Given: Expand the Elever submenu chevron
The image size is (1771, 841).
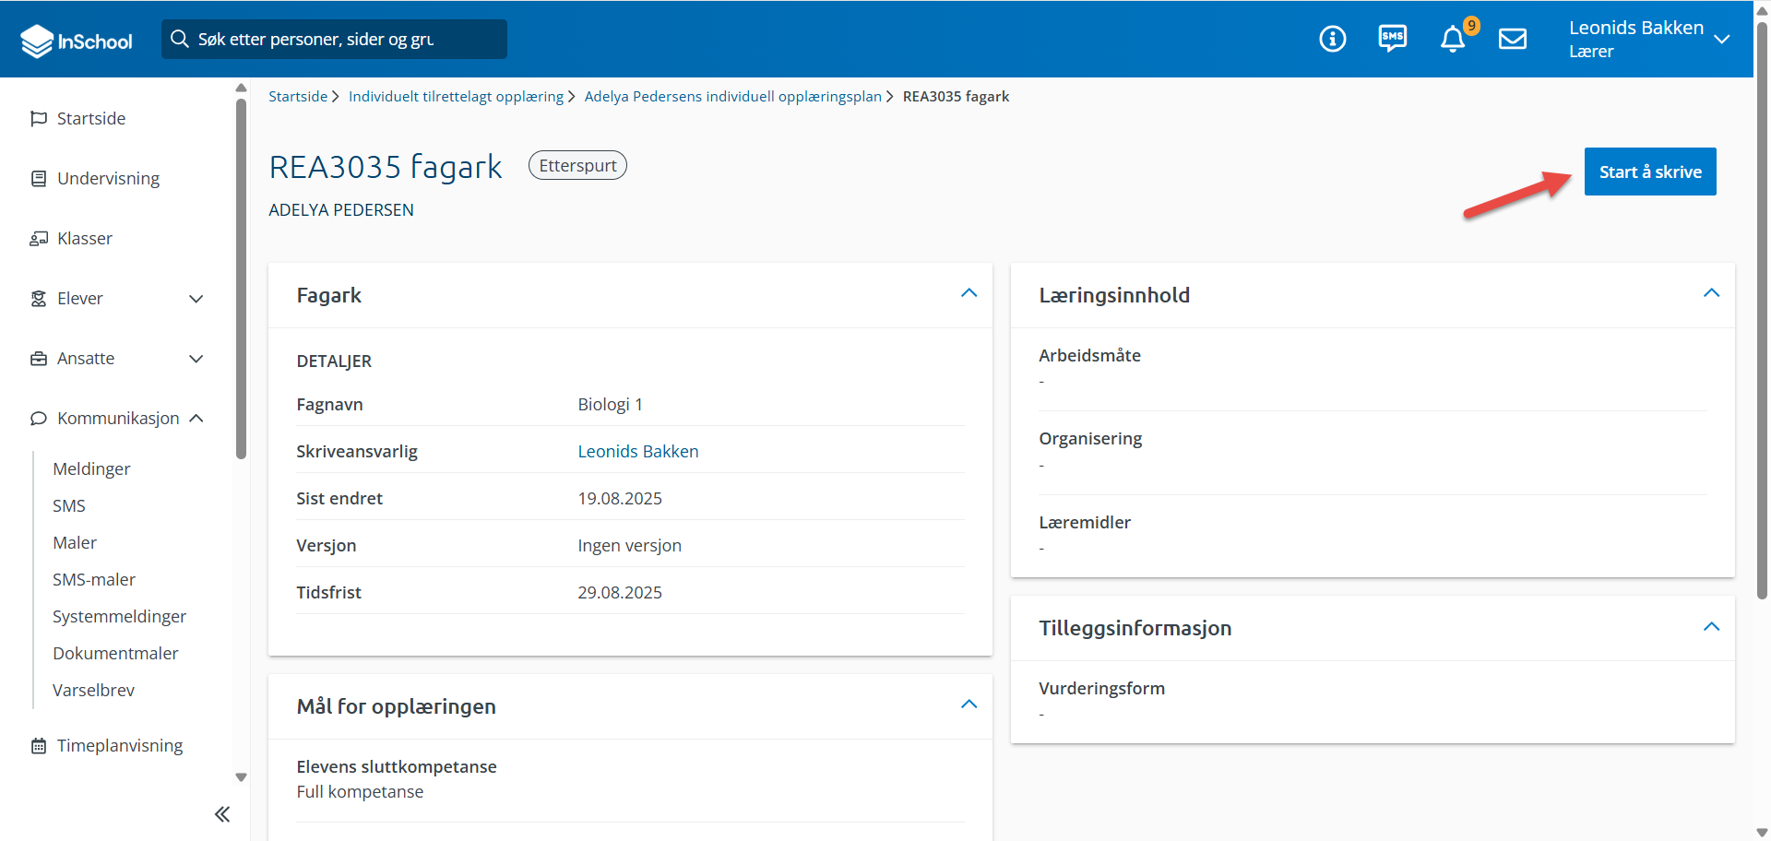Looking at the screenshot, I should coord(196,299).
